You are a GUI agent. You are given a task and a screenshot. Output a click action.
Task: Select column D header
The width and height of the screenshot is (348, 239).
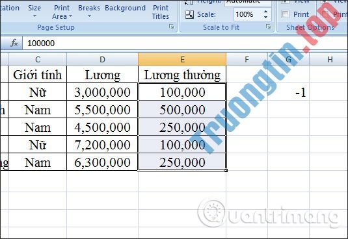102,59
